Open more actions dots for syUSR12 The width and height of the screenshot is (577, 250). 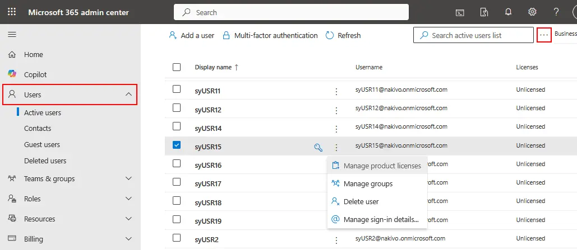336,110
